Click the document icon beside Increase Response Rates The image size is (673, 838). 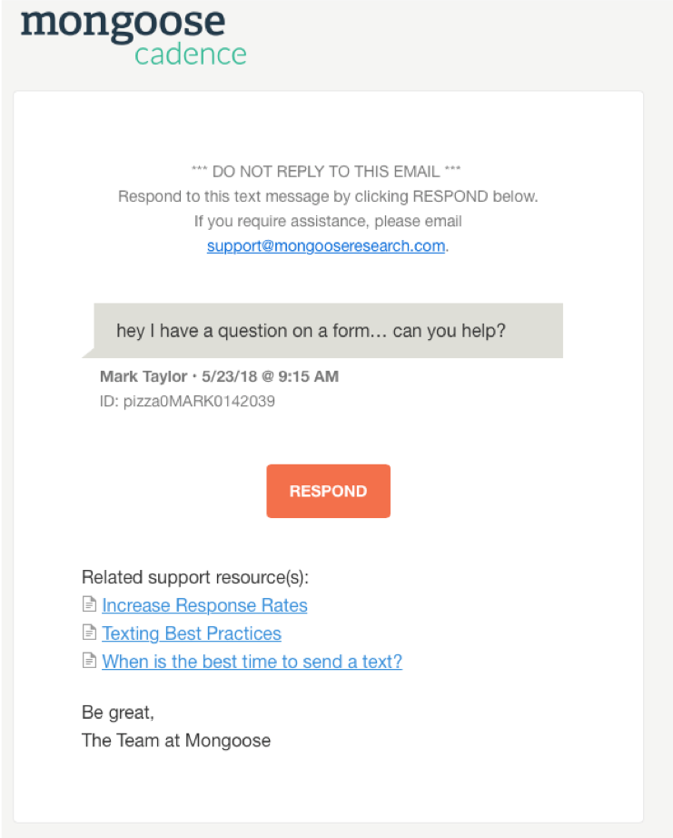click(x=89, y=605)
